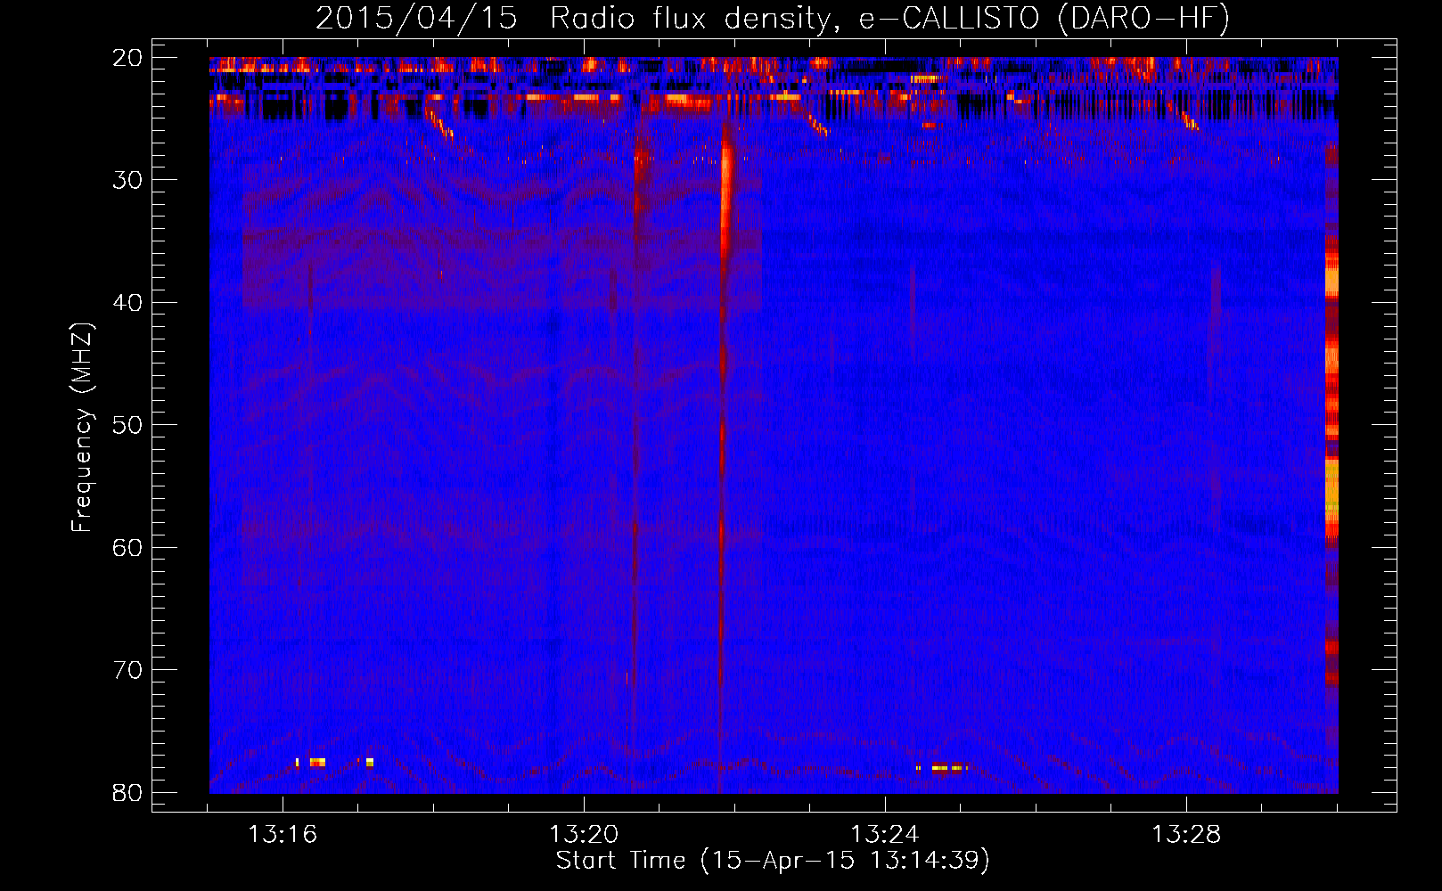Screen dimensions: 1442x891
Task: Click the 'Frequency (MHZ)' axis label
Action: pos(82,428)
